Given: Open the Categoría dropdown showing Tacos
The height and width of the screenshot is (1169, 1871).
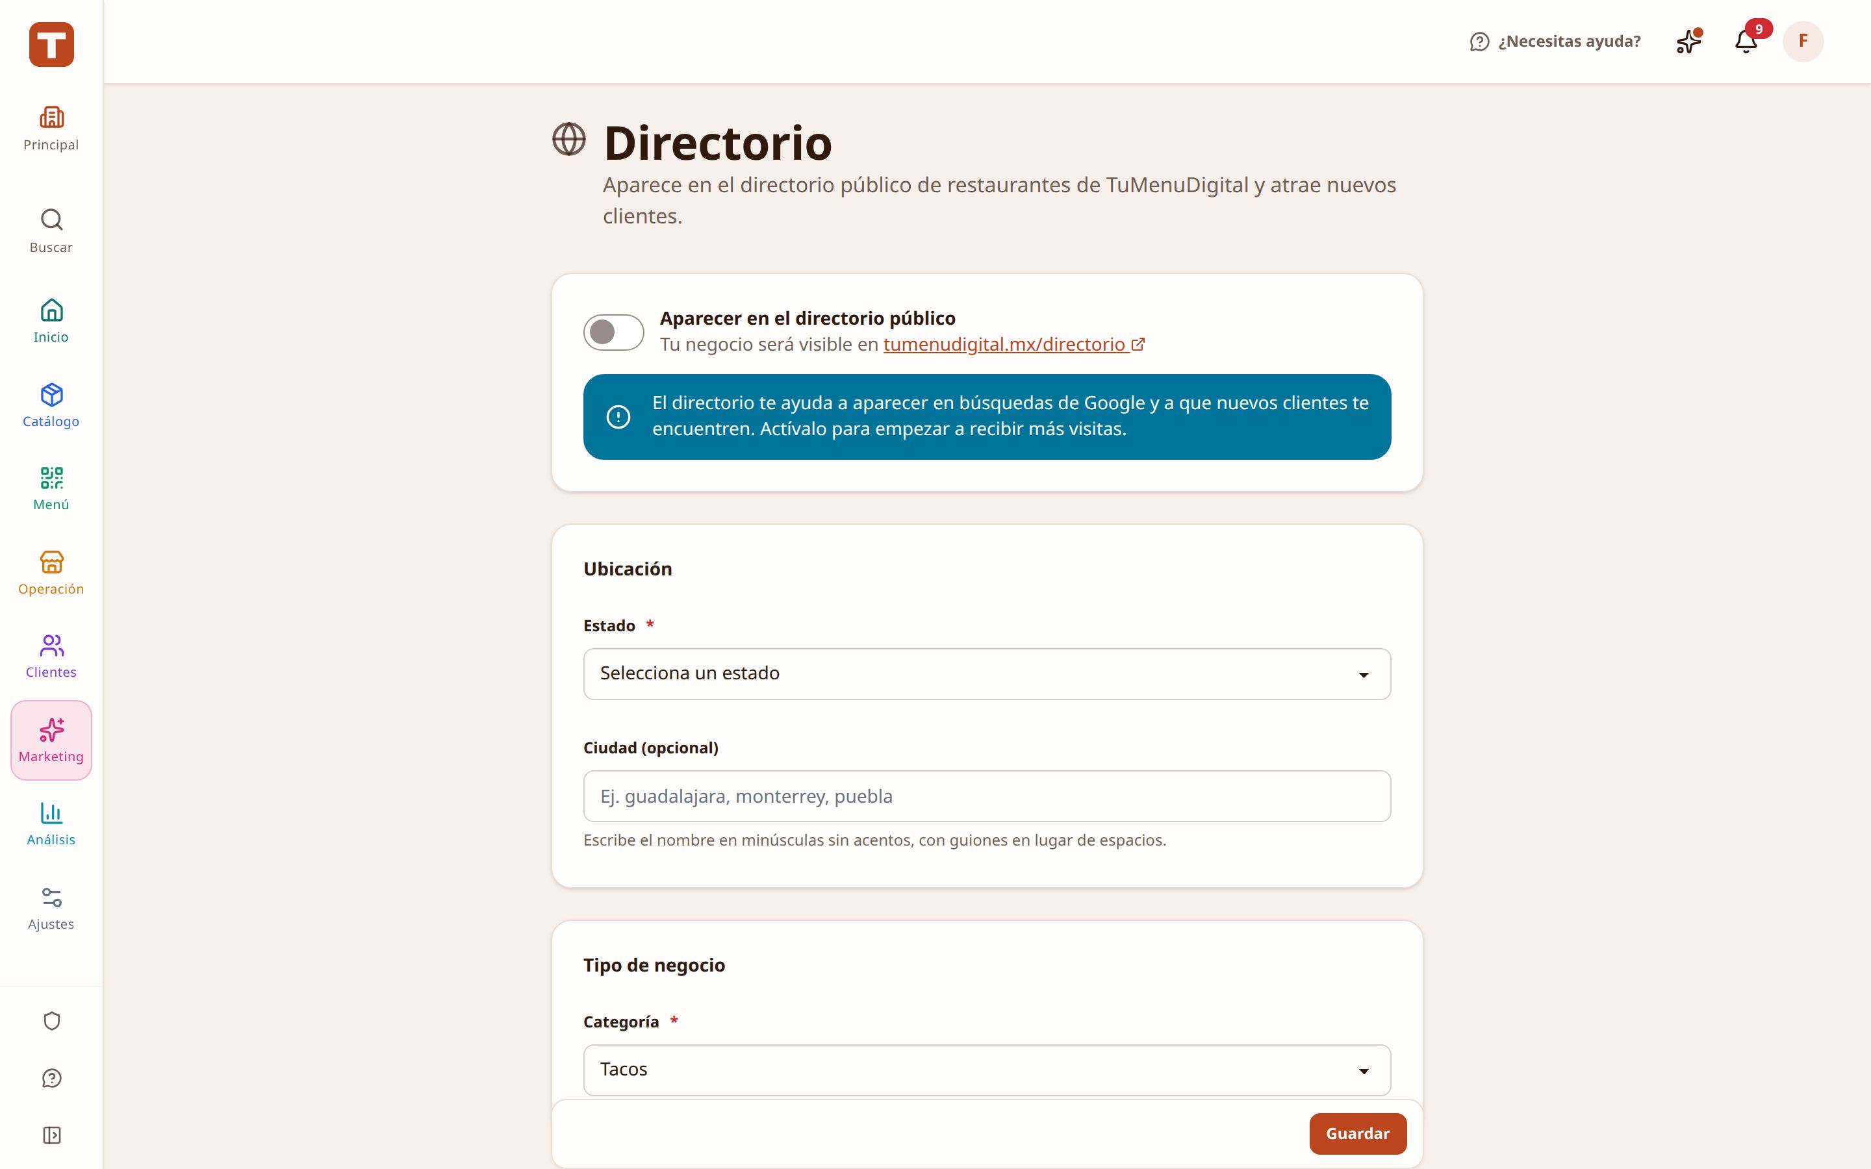Looking at the screenshot, I should pos(987,1070).
